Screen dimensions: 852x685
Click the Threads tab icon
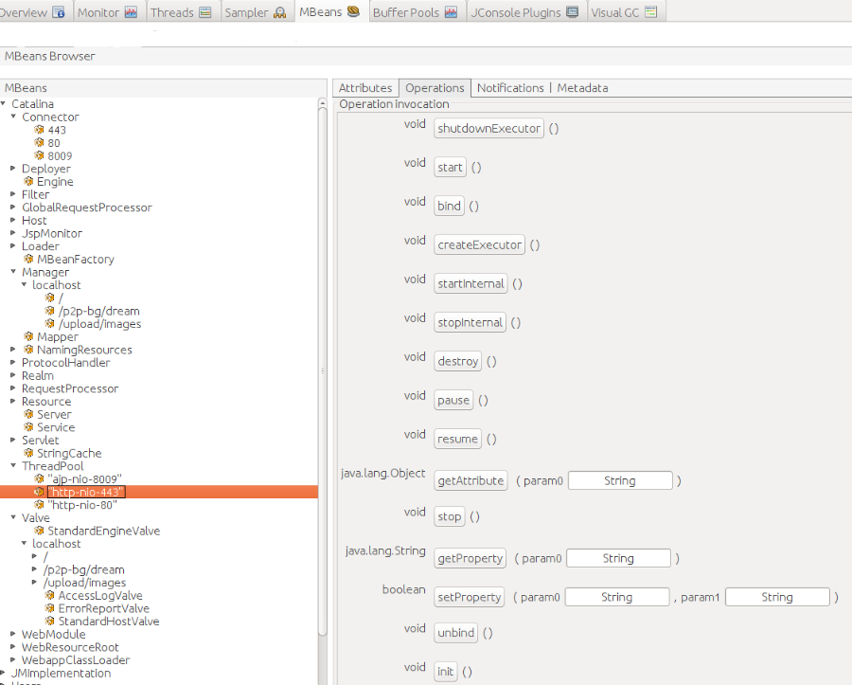[205, 12]
